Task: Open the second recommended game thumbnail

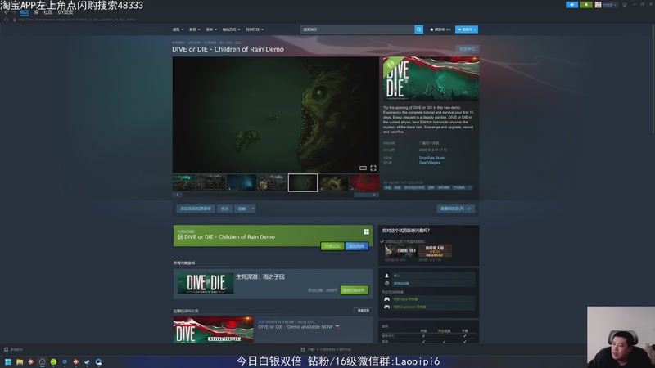Action: pyautogui.click(x=435, y=250)
